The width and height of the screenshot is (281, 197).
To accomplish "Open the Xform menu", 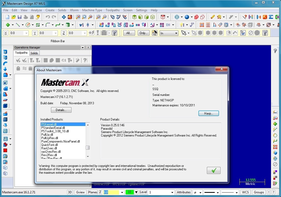I will (x=74, y=10).
